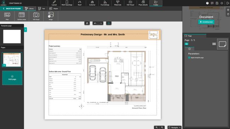Image resolution: width=230 pixels, height=129 pixels.
Task: Exit fullscreen with collapse arrows icon
Action: pos(222,3)
